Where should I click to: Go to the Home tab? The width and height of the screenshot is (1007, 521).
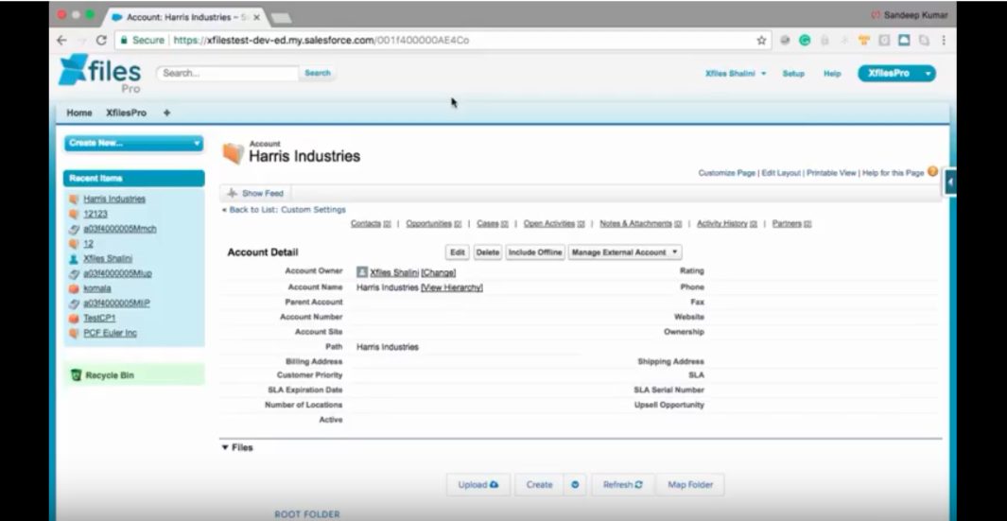coord(79,113)
